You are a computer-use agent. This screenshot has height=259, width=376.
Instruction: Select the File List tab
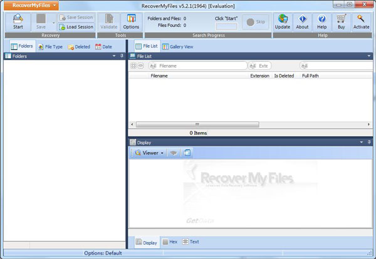pyautogui.click(x=147, y=46)
